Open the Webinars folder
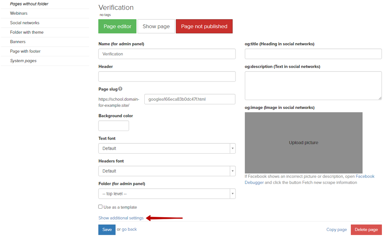 pyautogui.click(x=19, y=13)
